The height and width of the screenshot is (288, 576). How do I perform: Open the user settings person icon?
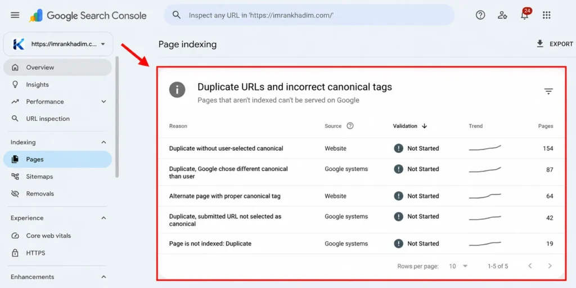click(502, 15)
